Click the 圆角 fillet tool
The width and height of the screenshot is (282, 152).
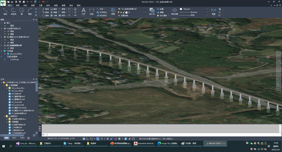coord(62,12)
